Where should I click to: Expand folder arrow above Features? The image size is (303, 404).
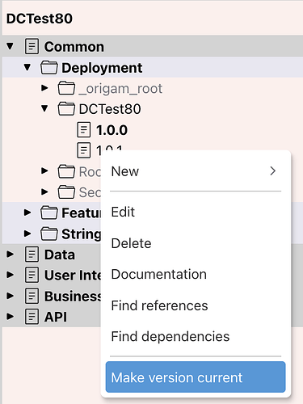(x=44, y=191)
